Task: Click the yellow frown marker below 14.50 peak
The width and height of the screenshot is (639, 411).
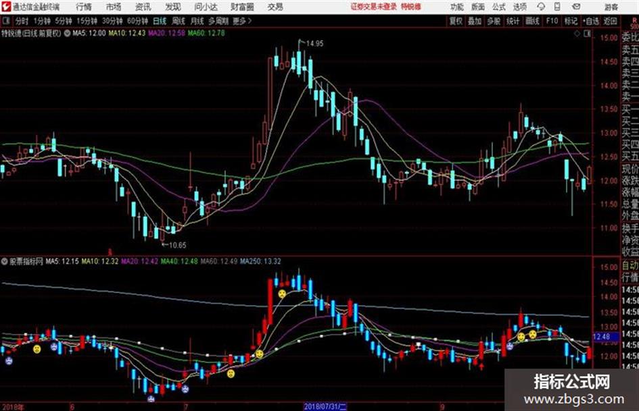Action: (x=282, y=294)
